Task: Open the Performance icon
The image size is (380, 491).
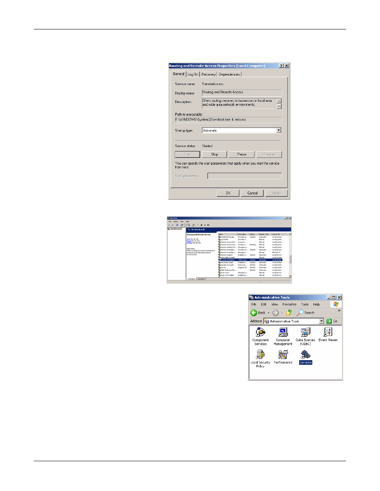Action: point(283,357)
